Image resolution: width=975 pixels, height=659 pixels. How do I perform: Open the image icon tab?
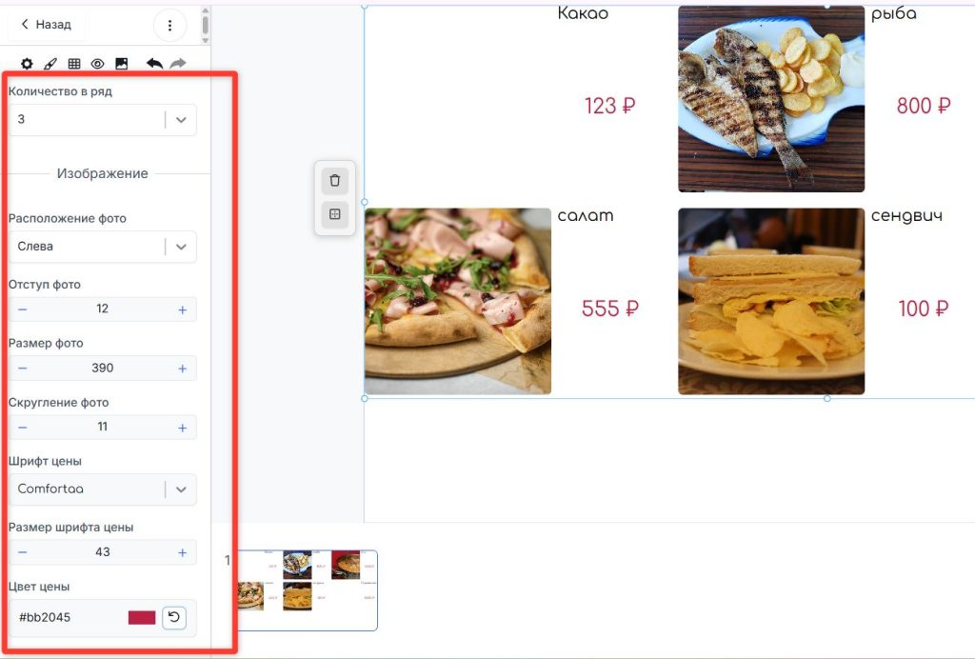[x=121, y=64]
